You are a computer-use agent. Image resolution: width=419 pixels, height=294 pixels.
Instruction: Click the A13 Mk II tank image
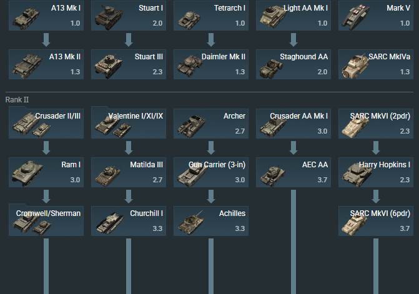pos(27,66)
